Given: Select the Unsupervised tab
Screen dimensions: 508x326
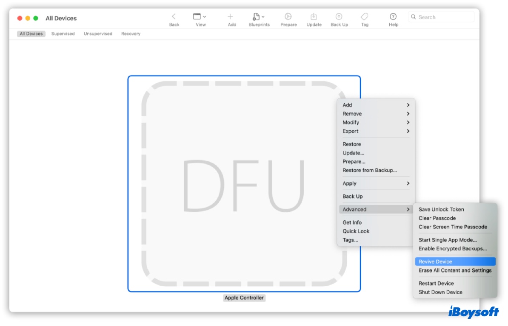Looking at the screenshot, I should tap(97, 34).
